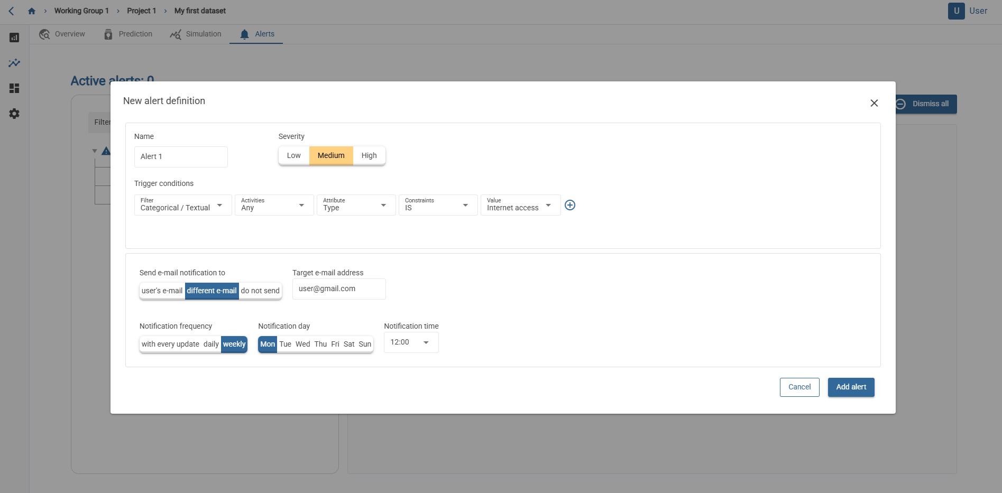Click the bar chart report sidebar icon

pyautogui.click(x=14, y=38)
